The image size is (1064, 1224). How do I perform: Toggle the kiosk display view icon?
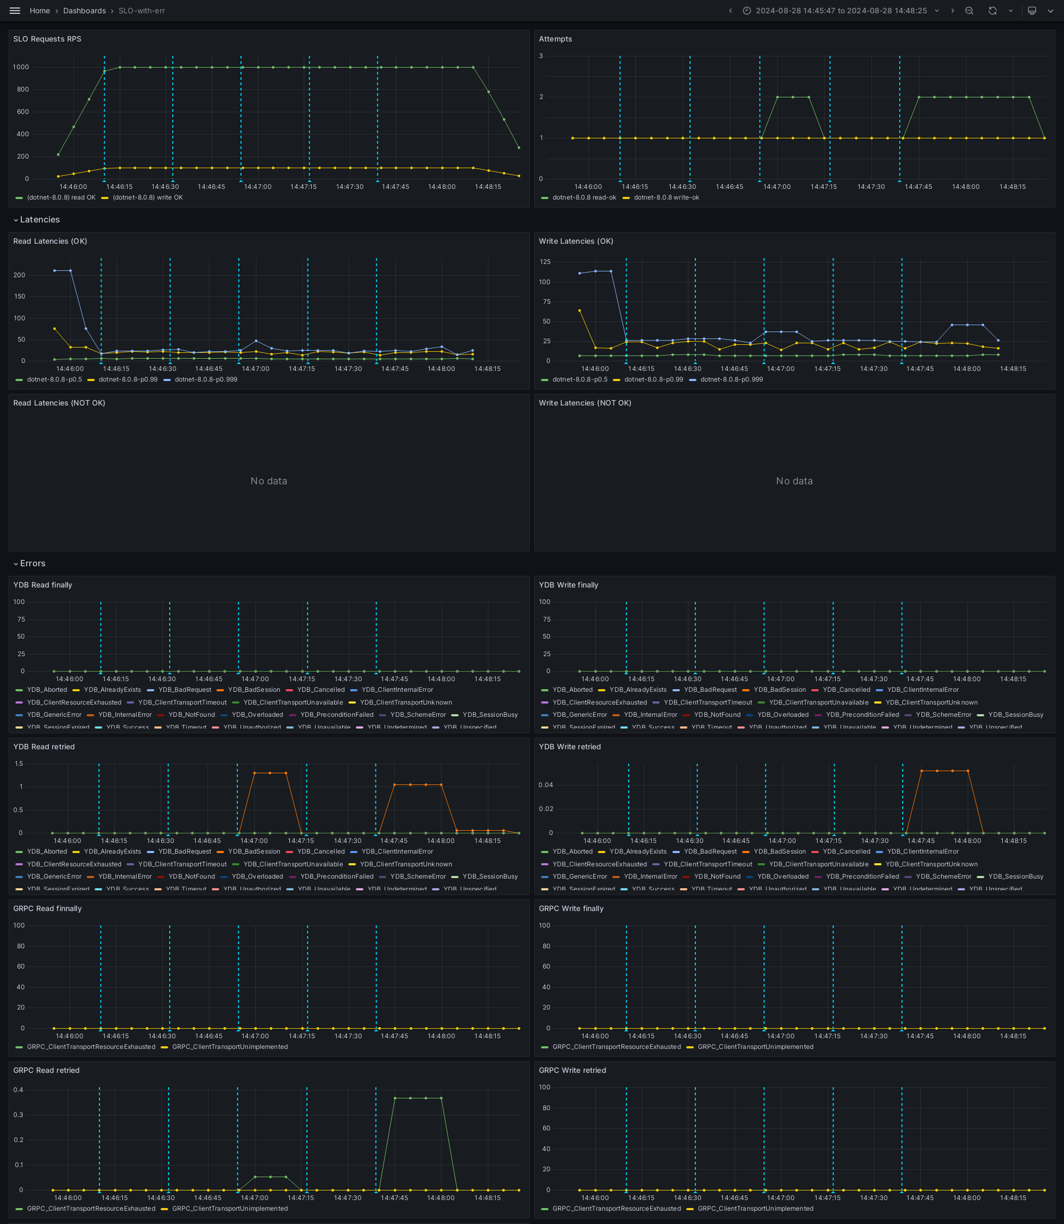pyautogui.click(x=1032, y=11)
